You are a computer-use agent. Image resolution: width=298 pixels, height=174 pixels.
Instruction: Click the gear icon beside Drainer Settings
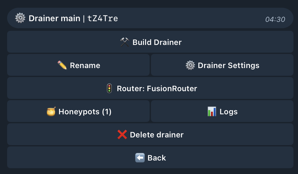[x=190, y=65]
